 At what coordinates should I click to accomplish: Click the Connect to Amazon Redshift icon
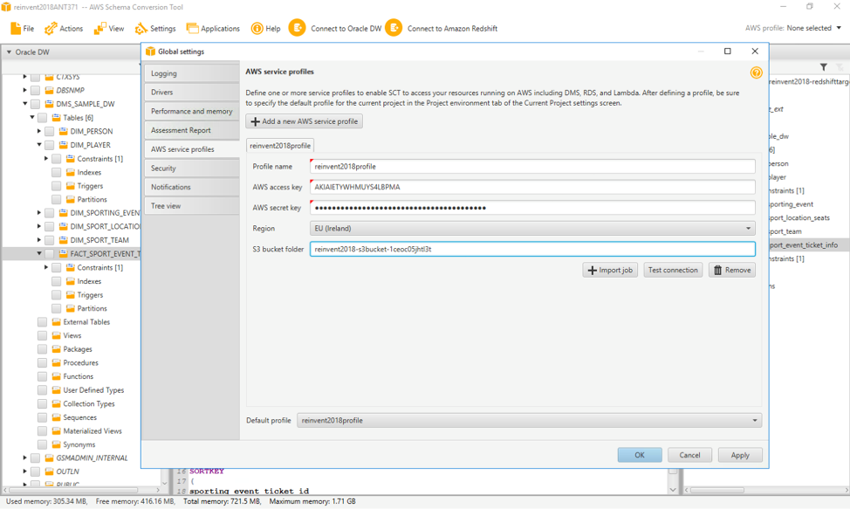(x=394, y=28)
